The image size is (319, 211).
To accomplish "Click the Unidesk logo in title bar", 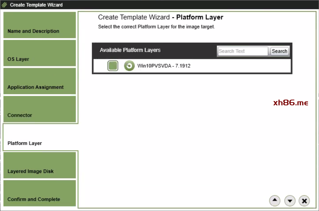I will pos(4,5).
